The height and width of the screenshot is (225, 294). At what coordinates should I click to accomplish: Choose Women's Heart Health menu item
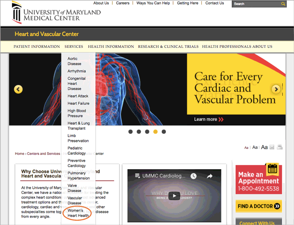point(78,213)
